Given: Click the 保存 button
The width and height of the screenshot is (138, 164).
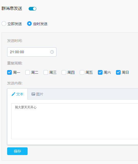Looking at the screenshot, I should pyautogui.click(x=17, y=151).
